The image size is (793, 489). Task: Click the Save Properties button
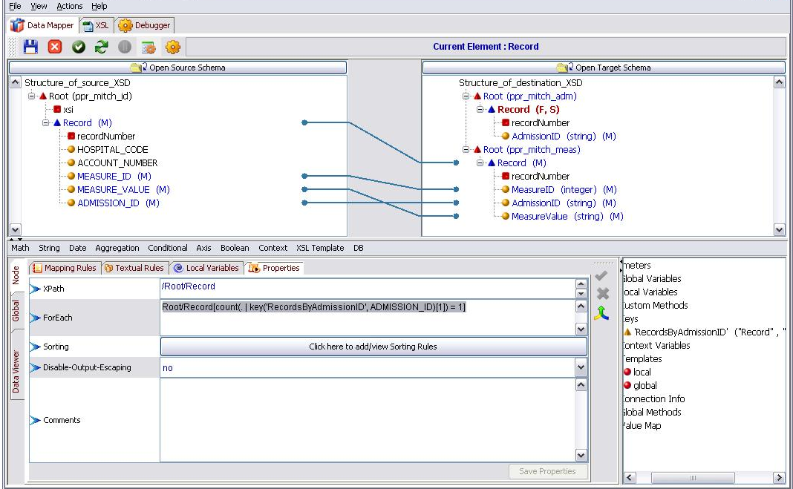pyautogui.click(x=548, y=471)
